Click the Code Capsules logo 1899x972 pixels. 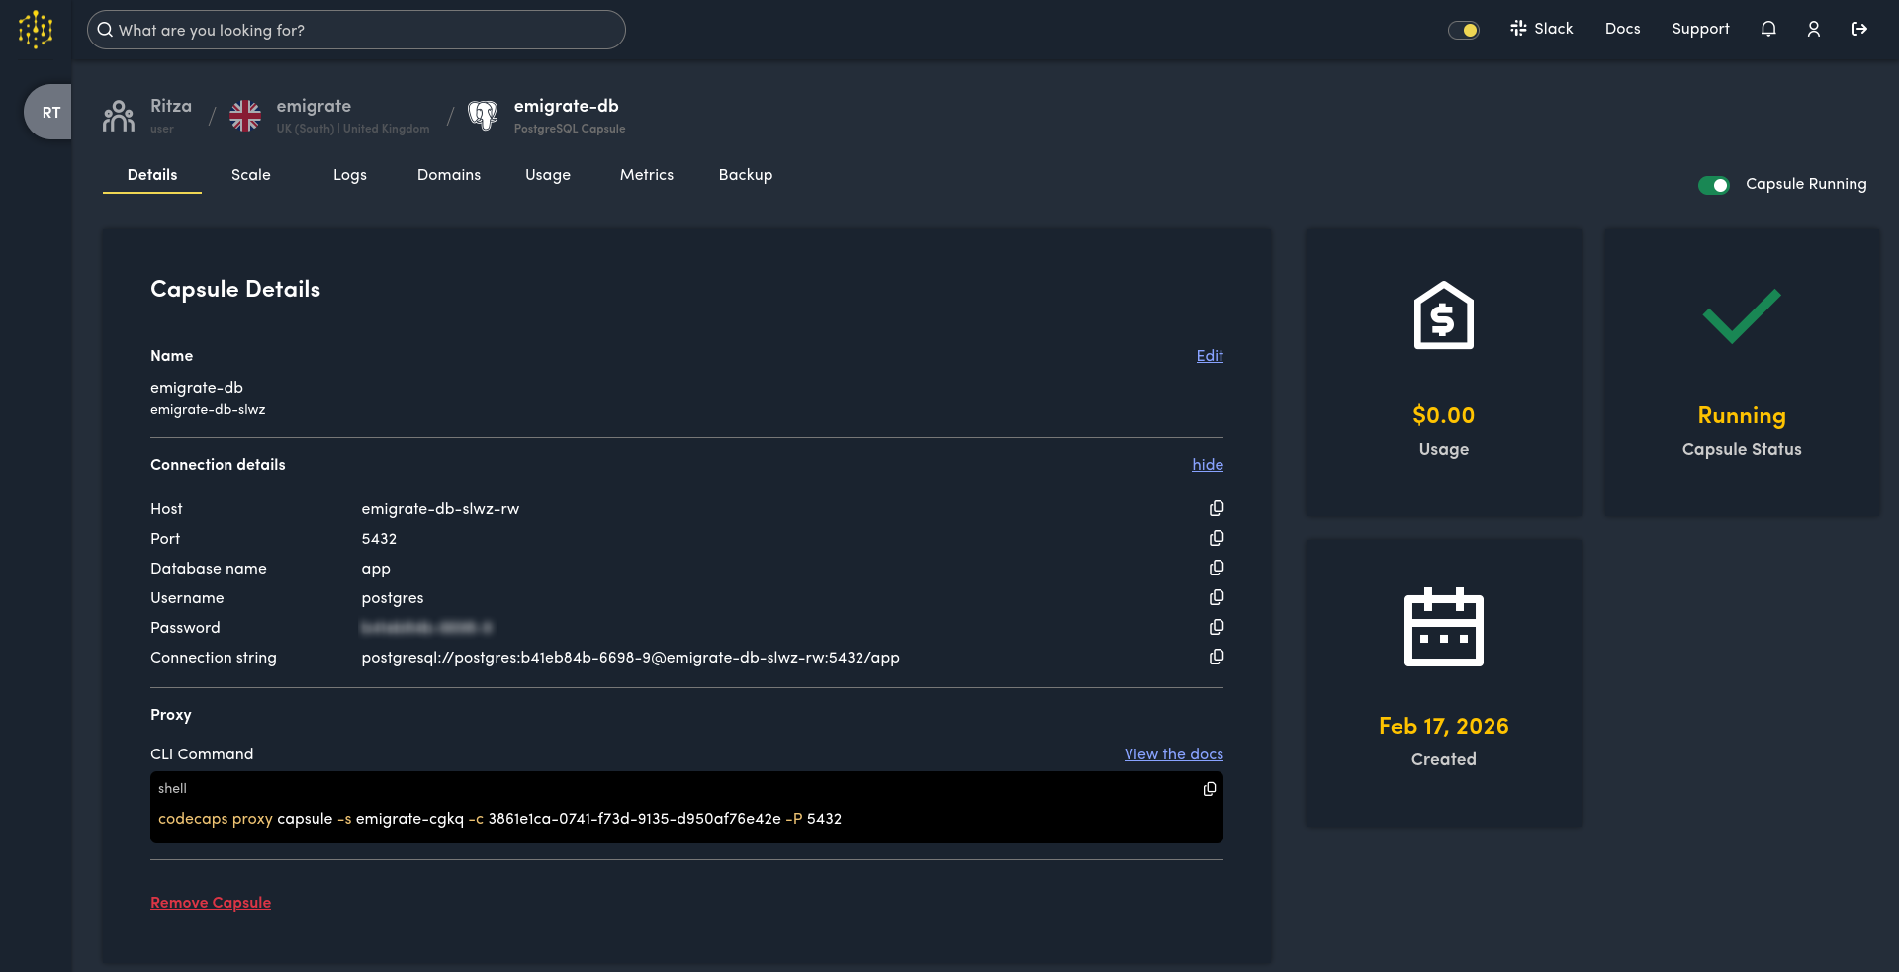coord(36,29)
